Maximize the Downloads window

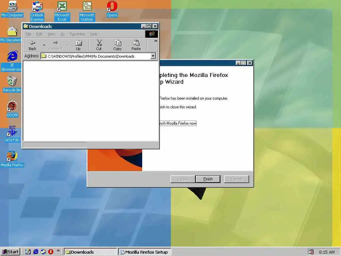149,26
